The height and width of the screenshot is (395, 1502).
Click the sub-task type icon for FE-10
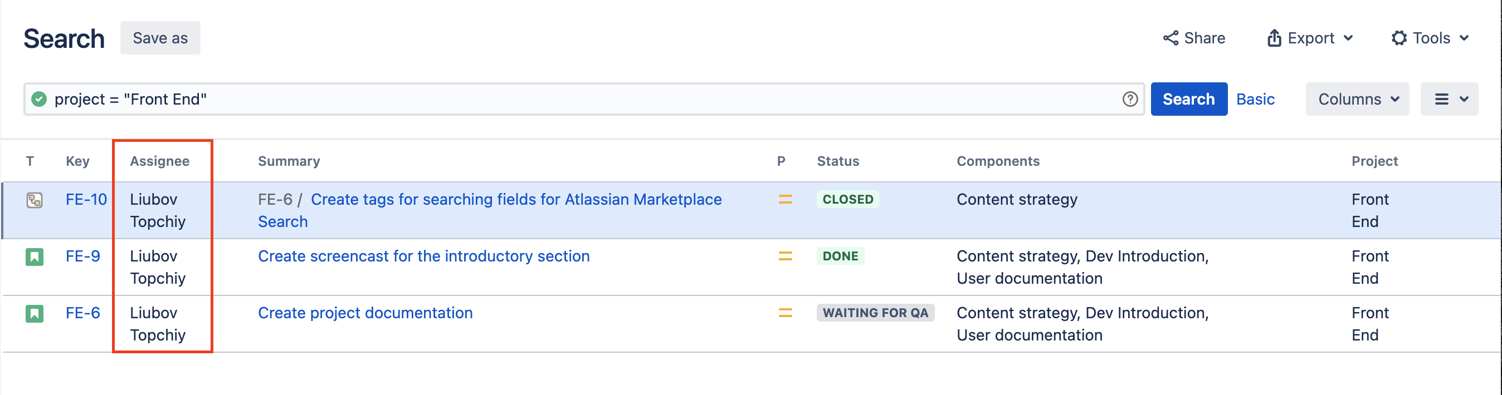pyautogui.click(x=35, y=200)
